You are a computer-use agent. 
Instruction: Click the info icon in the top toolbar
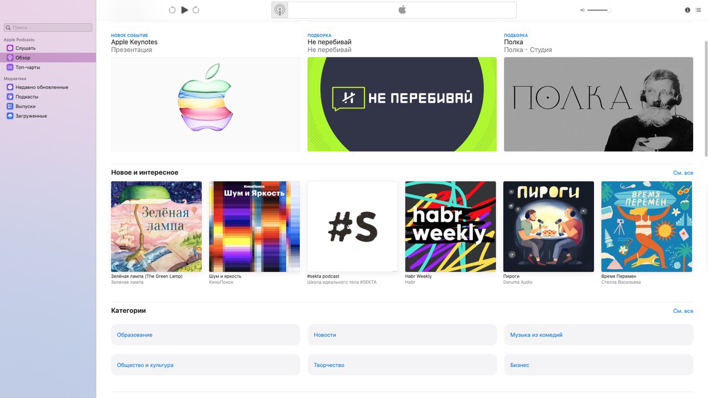(688, 10)
